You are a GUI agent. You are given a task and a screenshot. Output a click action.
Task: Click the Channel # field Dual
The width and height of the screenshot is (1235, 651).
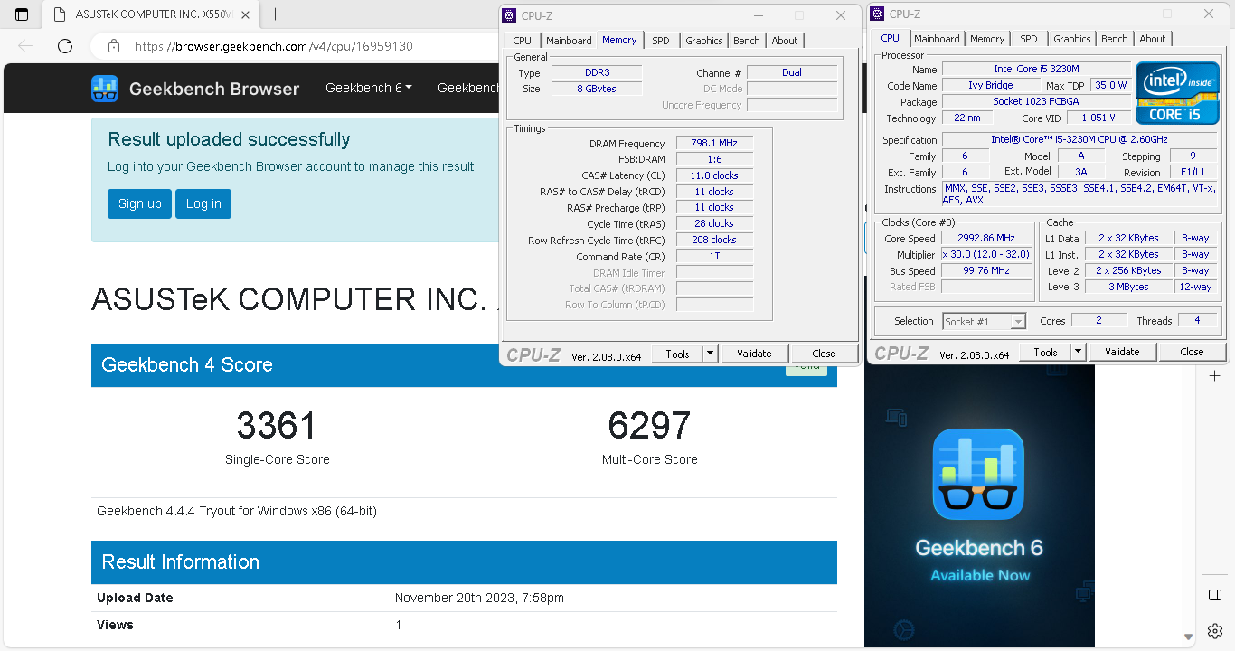[792, 72]
